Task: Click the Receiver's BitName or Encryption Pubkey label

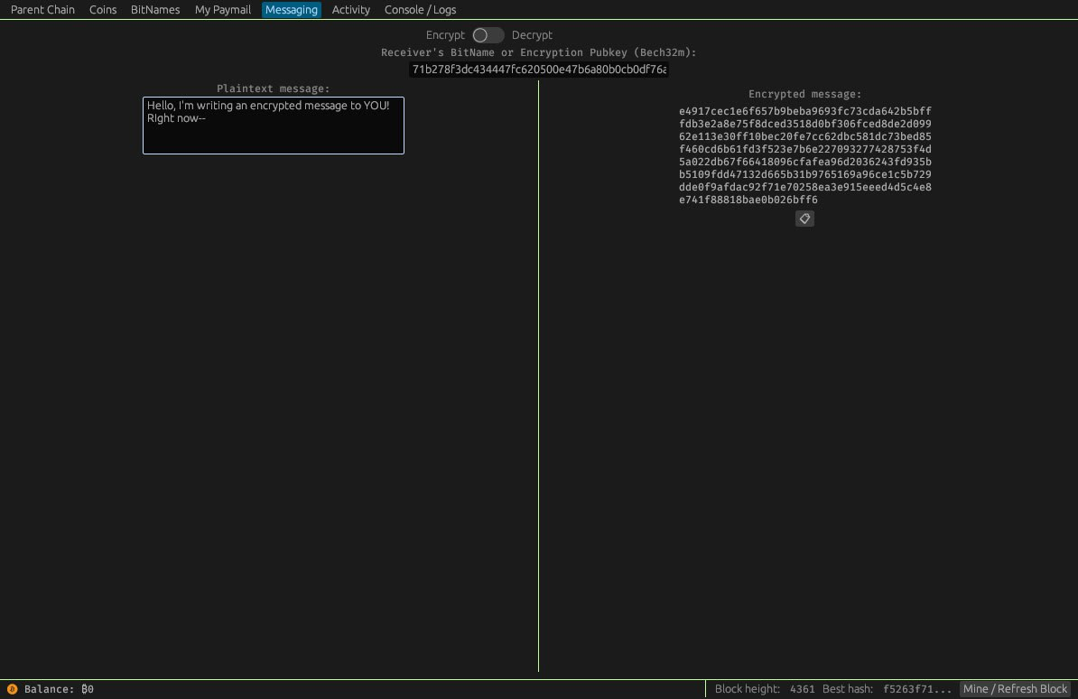Action: tap(539, 52)
